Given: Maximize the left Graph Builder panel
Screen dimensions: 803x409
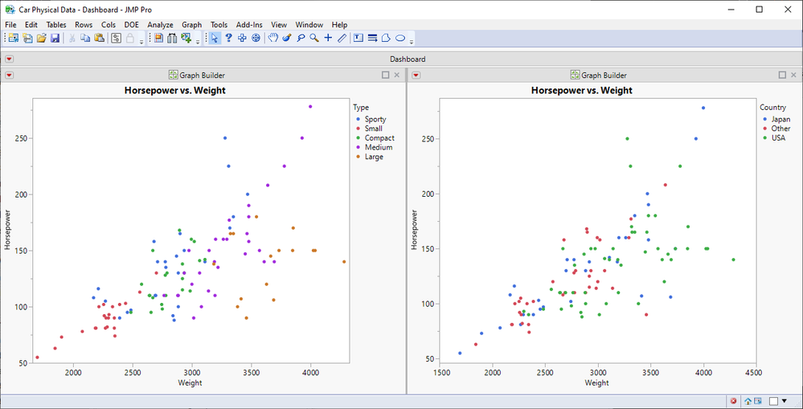Looking at the screenshot, I should point(385,75).
